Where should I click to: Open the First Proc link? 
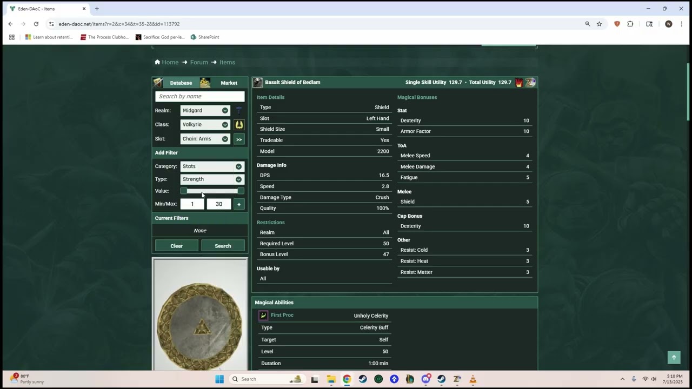click(x=282, y=315)
